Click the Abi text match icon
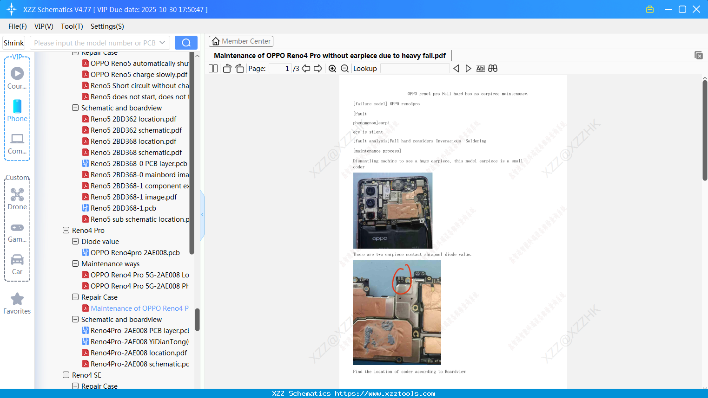This screenshot has height=398, width=708. (x=481, y=69)
